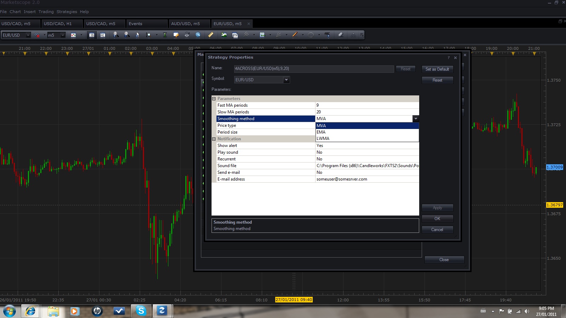Click OK in Strategy Properties

[x=437, y=219]
